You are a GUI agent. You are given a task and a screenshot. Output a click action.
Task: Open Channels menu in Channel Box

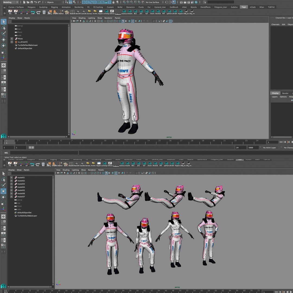click(x=275, y=24)
